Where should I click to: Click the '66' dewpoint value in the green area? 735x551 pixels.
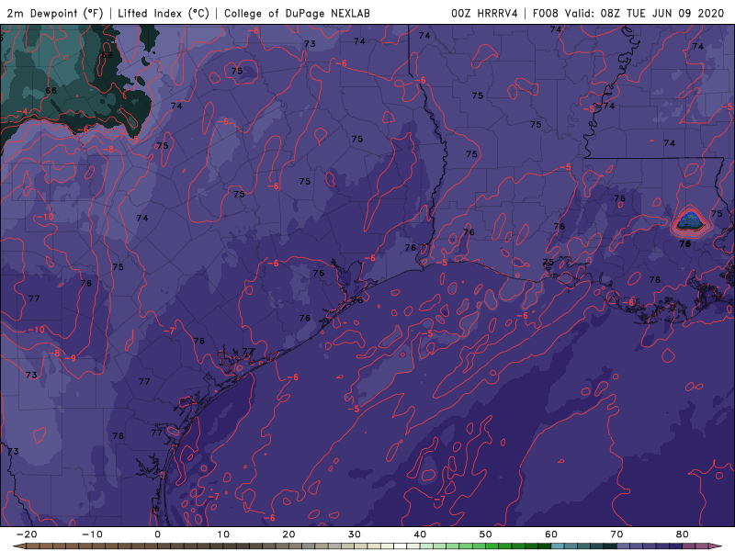pyautogui.click(x=51, y=90)
